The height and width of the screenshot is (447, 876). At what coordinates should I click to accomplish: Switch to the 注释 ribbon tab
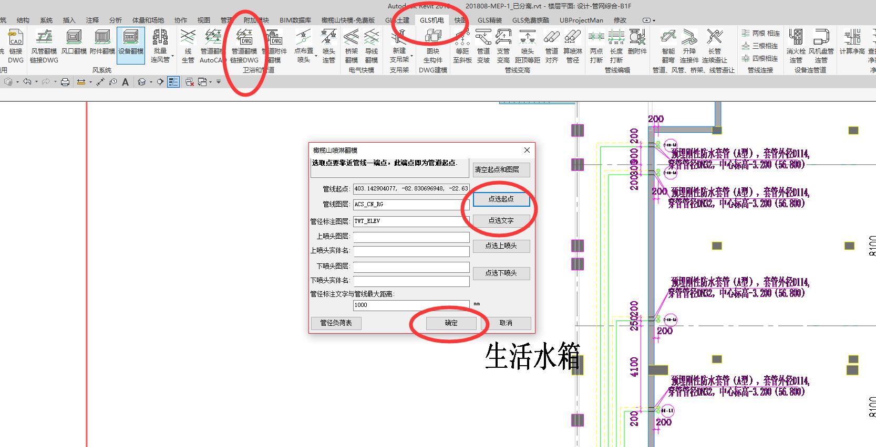[92, 20]
